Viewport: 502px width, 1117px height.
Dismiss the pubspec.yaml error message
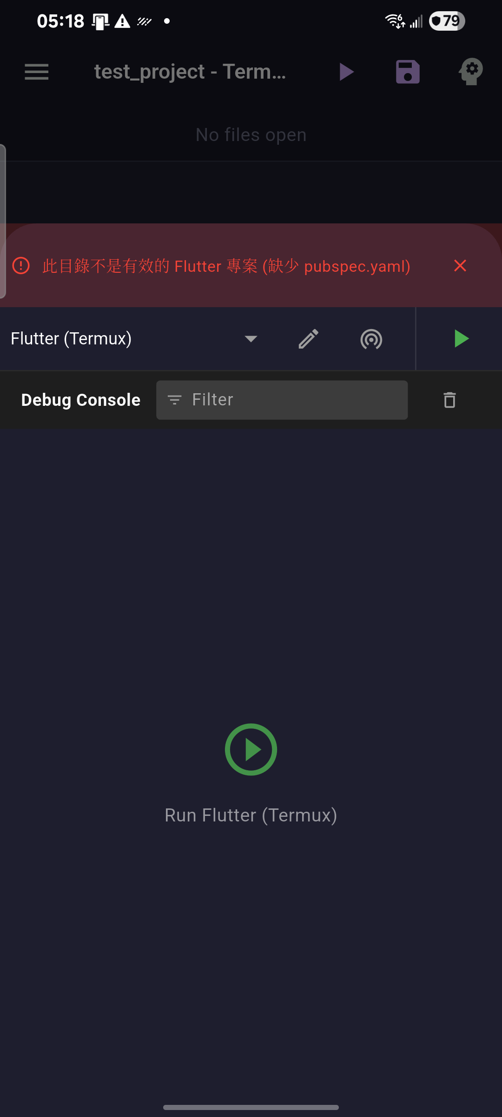(x=460, y=266)
